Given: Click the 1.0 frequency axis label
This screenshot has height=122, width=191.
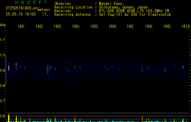Looking at the screenshot, I should coord(3,55).
